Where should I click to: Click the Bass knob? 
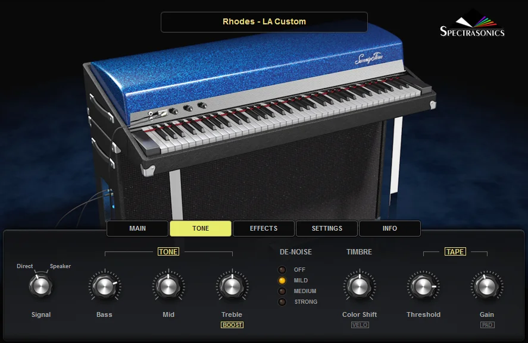tap(104, 287)
